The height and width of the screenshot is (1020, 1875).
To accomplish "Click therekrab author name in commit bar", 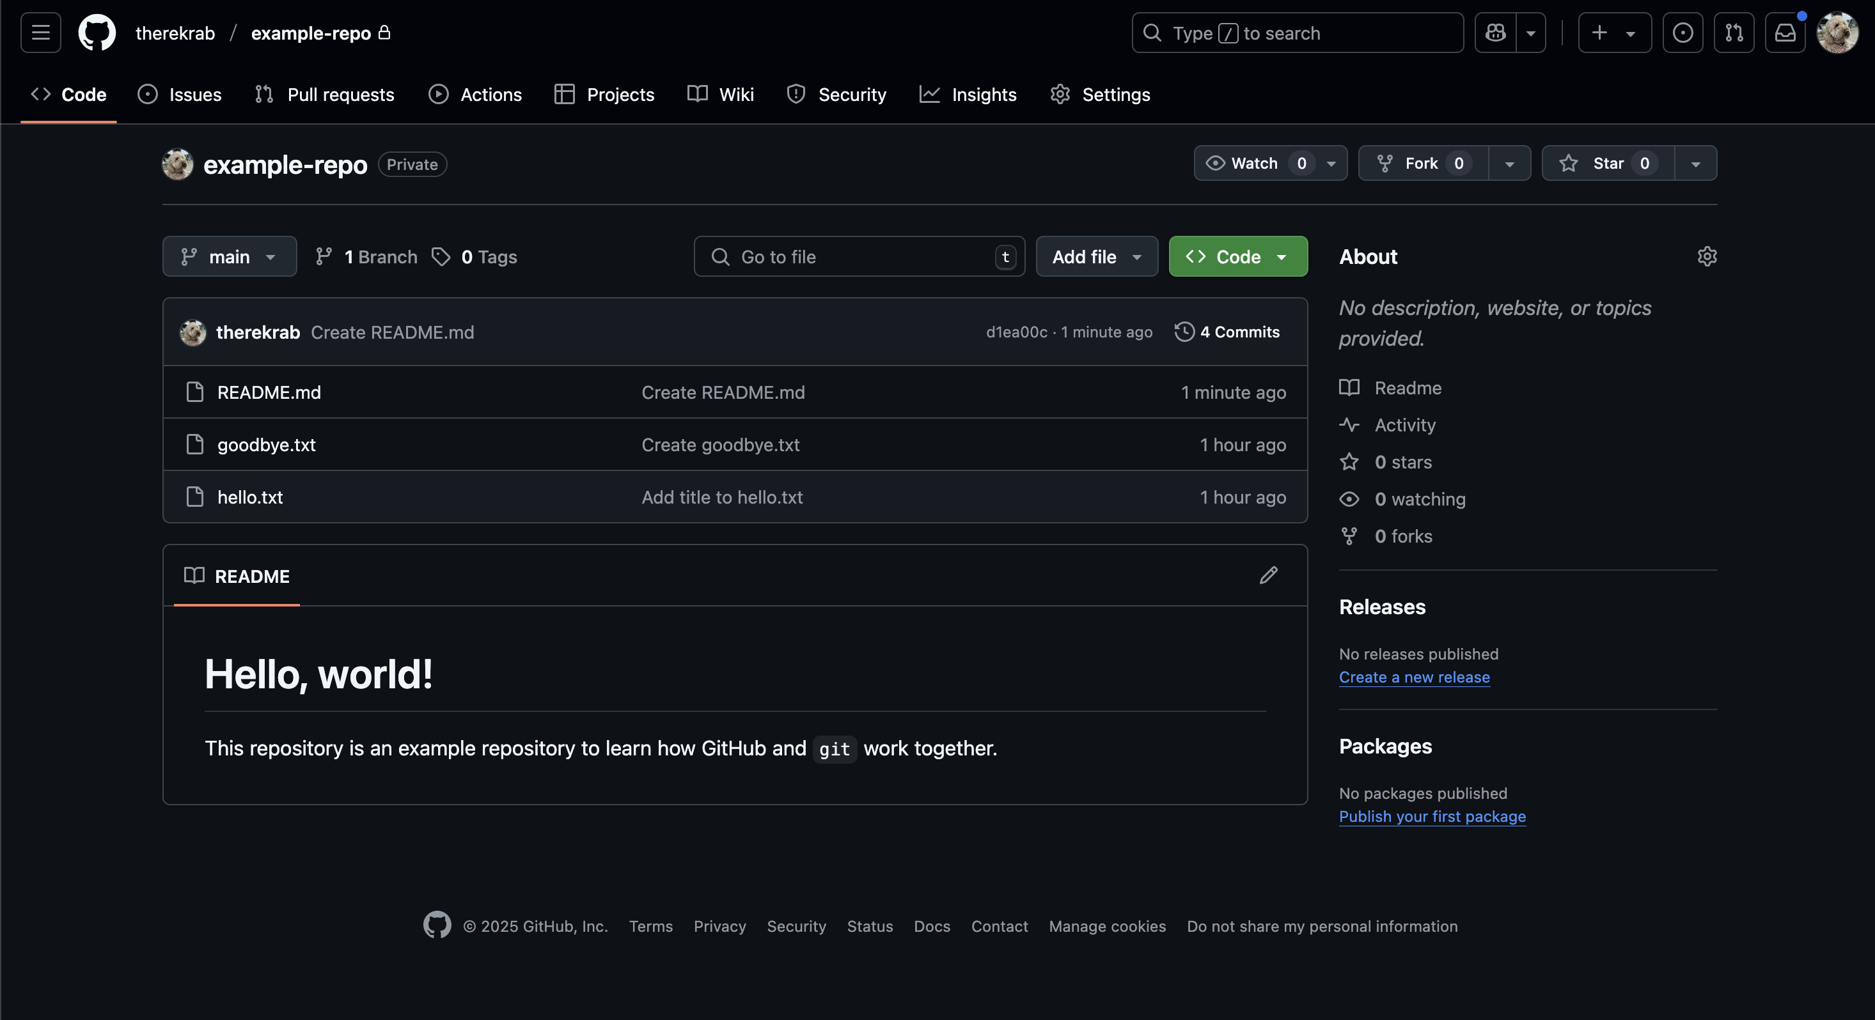I will (x=258, y=332).
